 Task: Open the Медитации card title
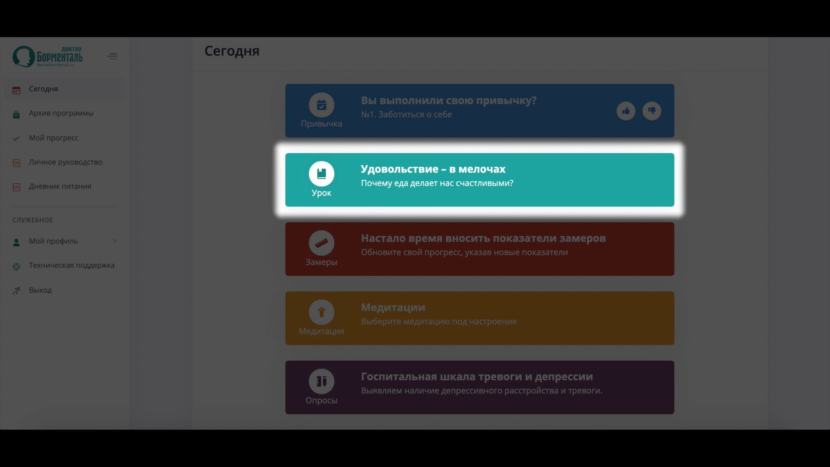point(393,307)
